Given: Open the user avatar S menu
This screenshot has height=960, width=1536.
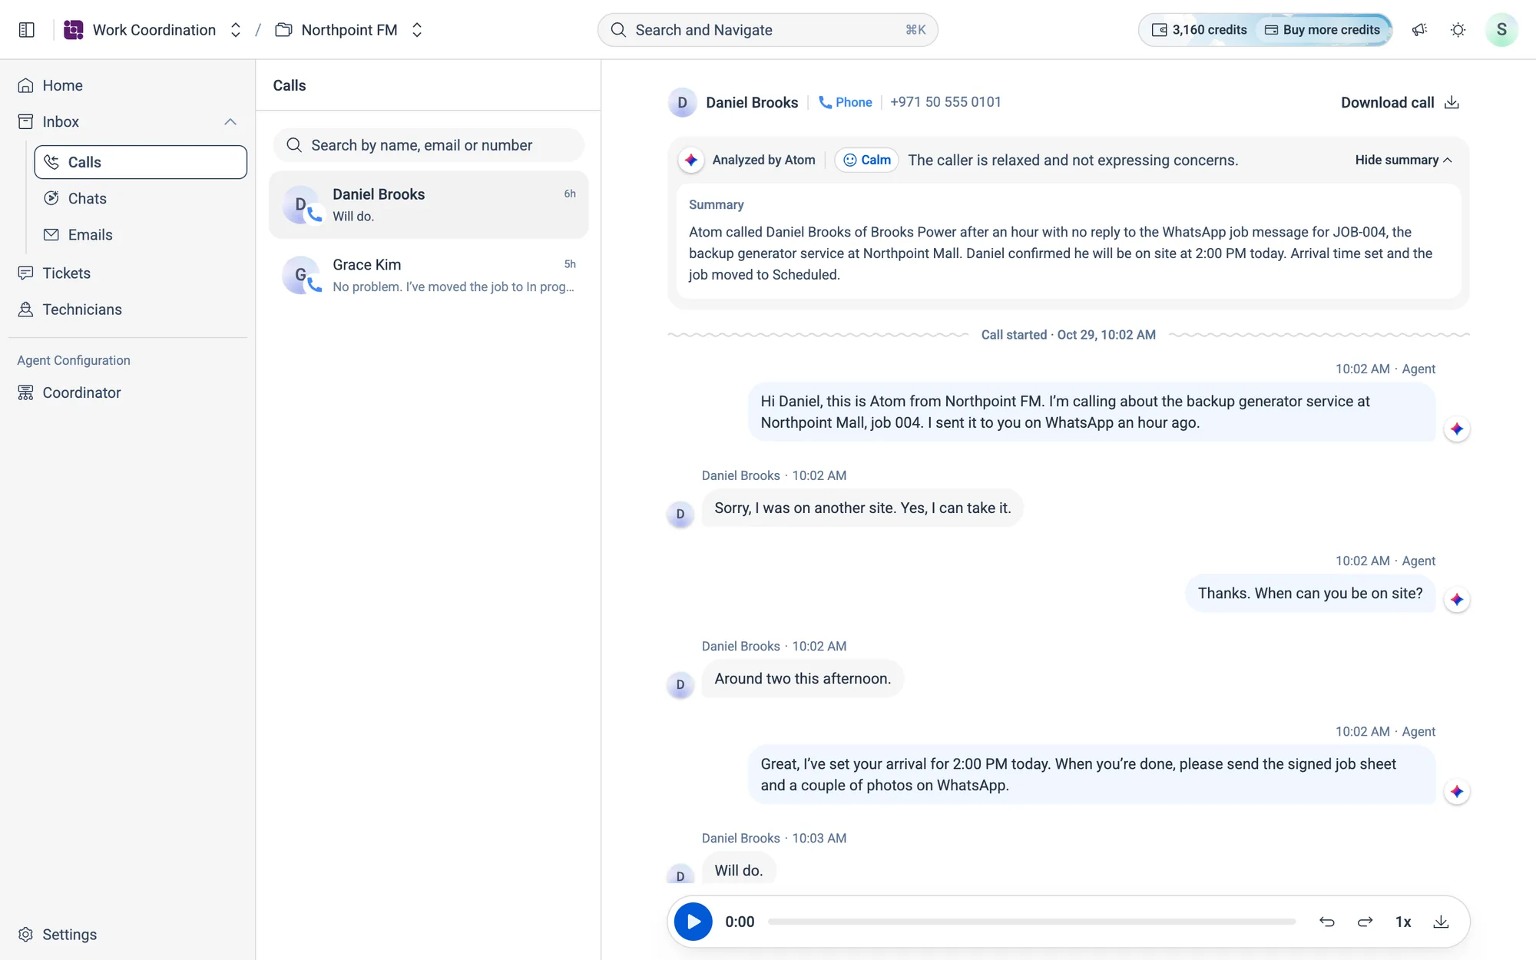Looking at the screenshot, I should point(1501,30).
